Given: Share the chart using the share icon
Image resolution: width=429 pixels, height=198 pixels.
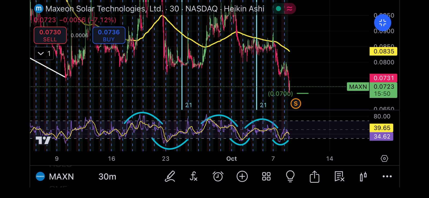Looking at the screenshot, I should (314, 177).
